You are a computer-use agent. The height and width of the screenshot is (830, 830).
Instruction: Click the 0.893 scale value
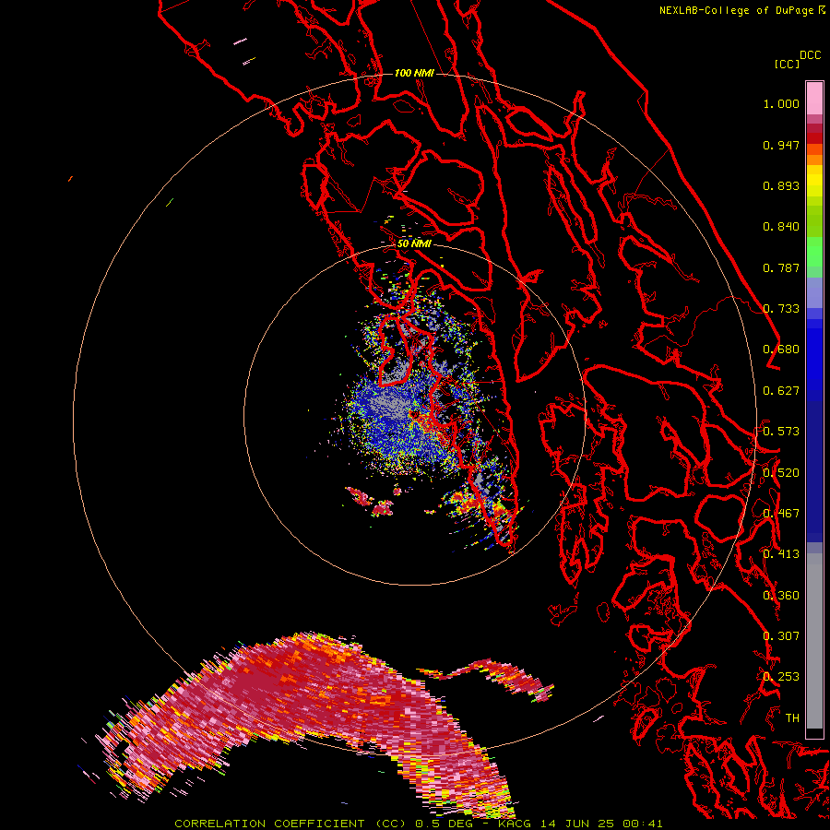[x=781, y=185]
